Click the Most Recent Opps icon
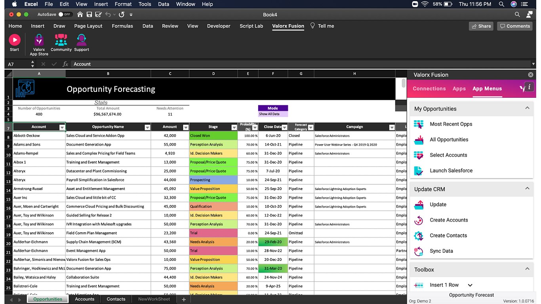The image size is (541, 304). (419, 124)
